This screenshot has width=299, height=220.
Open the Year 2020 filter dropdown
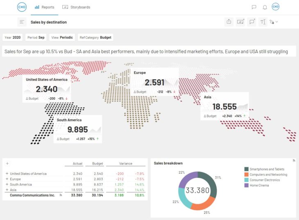(x=13, y=37)
